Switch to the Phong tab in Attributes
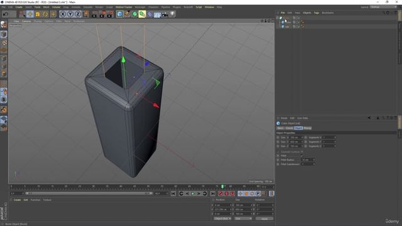402x226 pixels. pos(307,128)
